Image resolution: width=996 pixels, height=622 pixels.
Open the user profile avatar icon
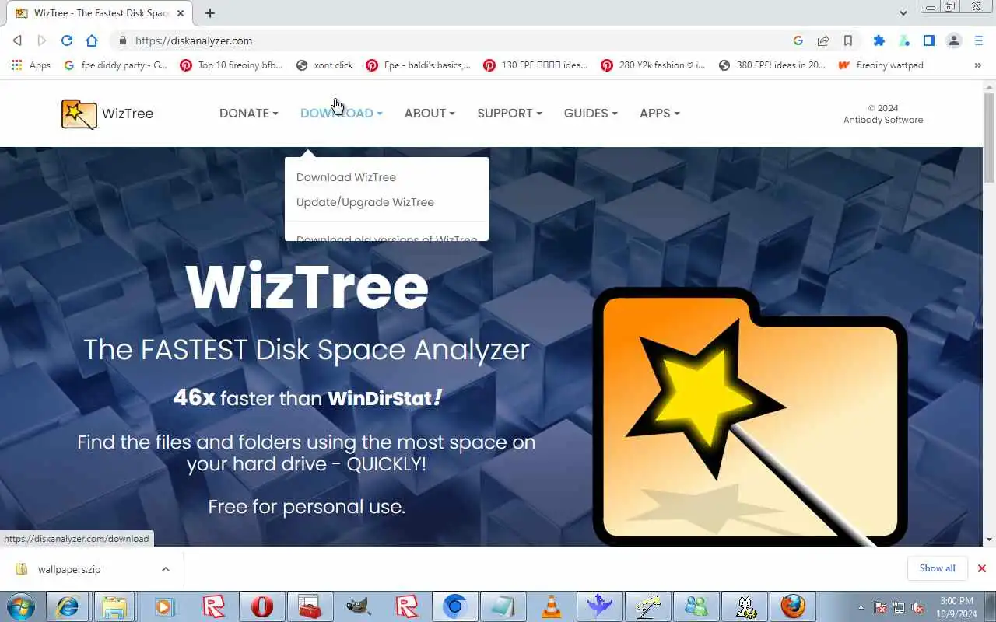pyautogui.click(x=954, y=40)
